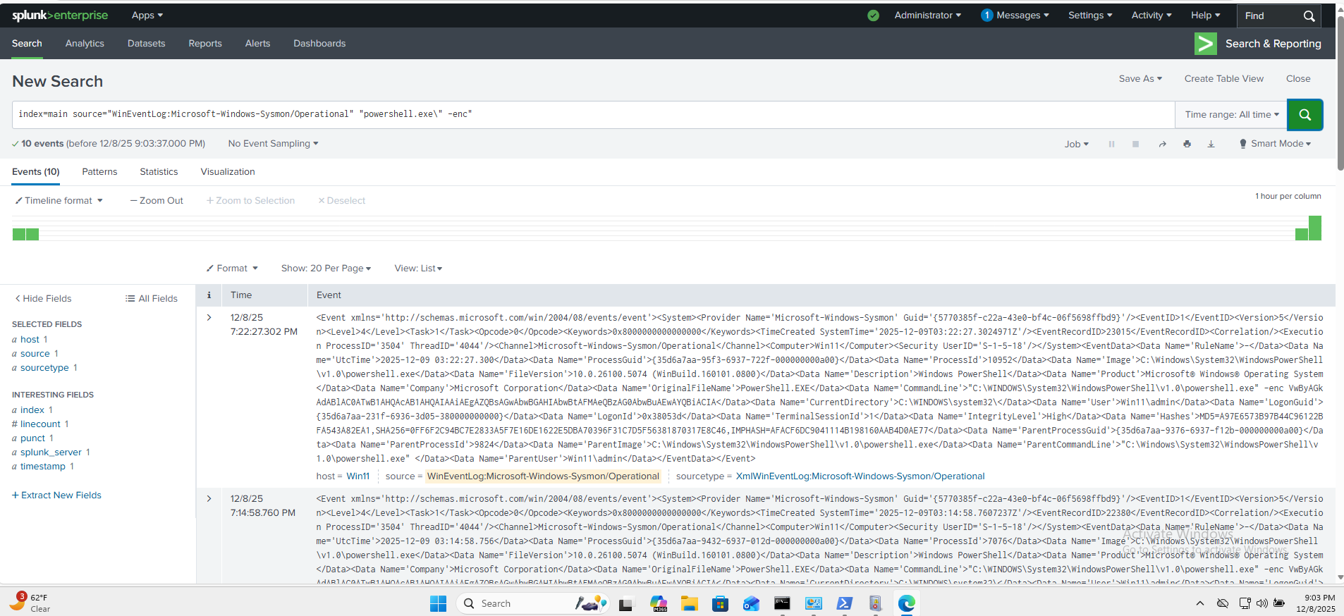Open No Event Sampling dropdown

coord(273,144)
